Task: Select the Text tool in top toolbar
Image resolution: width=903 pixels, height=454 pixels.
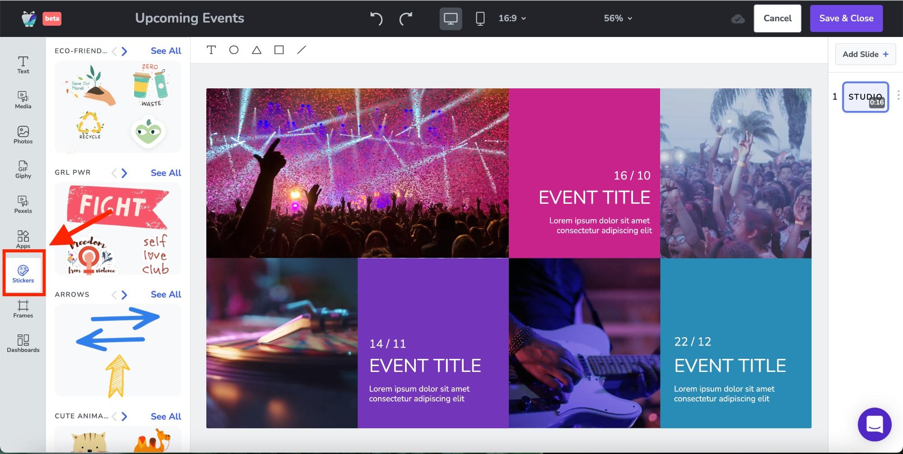Action: pos(211,50)
